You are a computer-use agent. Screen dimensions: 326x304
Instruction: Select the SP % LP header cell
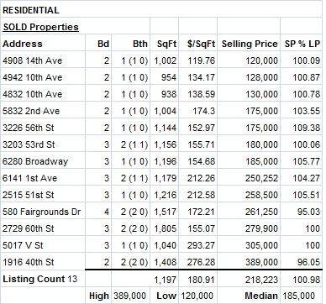(x=302, y=44)
